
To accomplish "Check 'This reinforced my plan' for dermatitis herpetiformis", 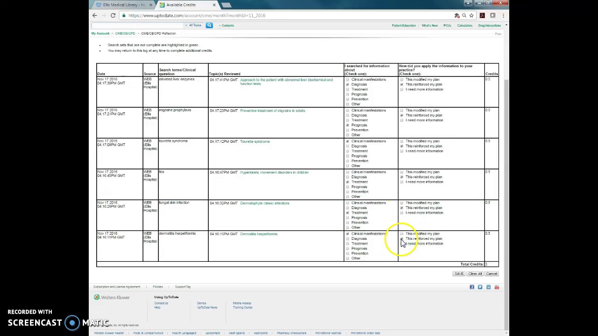I will [402, 238].
